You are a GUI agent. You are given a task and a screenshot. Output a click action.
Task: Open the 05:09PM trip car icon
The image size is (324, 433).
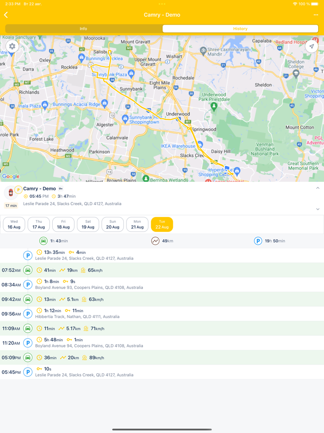pos(28,357)
